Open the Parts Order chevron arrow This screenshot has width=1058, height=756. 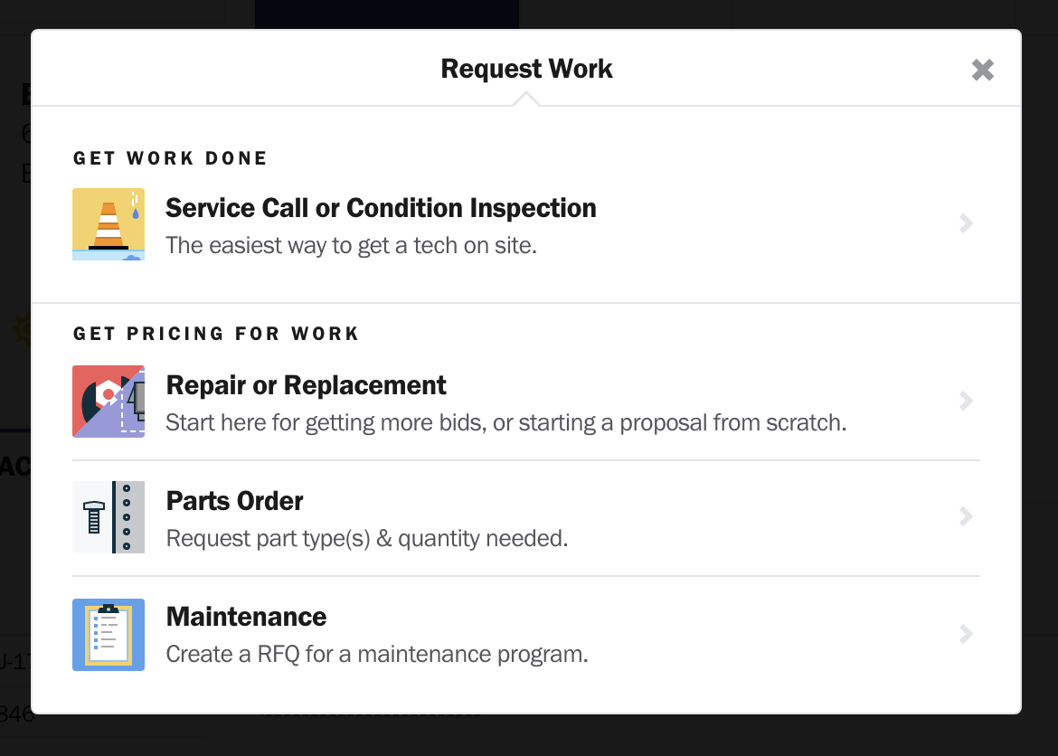[x=967, y=517]
